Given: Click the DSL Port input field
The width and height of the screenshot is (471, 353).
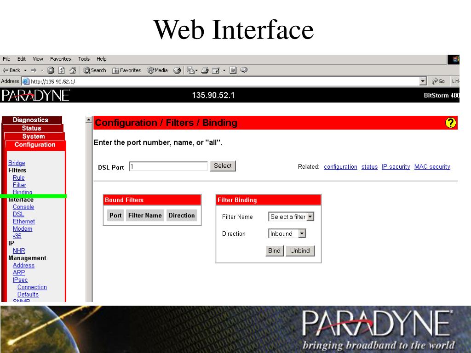Looking at the screenshot, I should (x=168, y=166).
